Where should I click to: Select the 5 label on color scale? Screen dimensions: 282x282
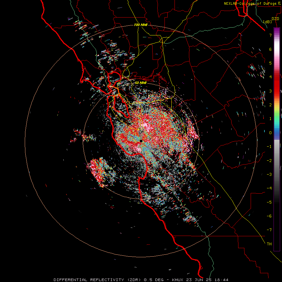(x=270, y=63)
